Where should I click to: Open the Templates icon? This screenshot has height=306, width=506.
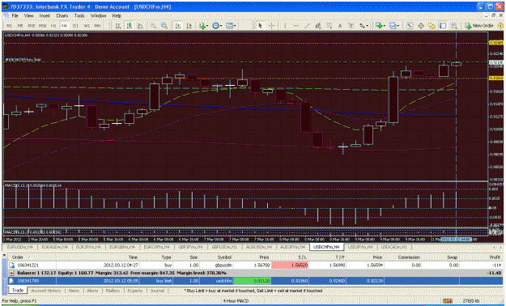(x=229, y=26)
